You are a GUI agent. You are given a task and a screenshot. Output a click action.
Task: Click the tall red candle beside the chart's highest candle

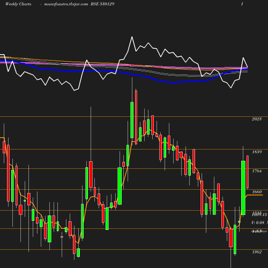coord(136,117)
